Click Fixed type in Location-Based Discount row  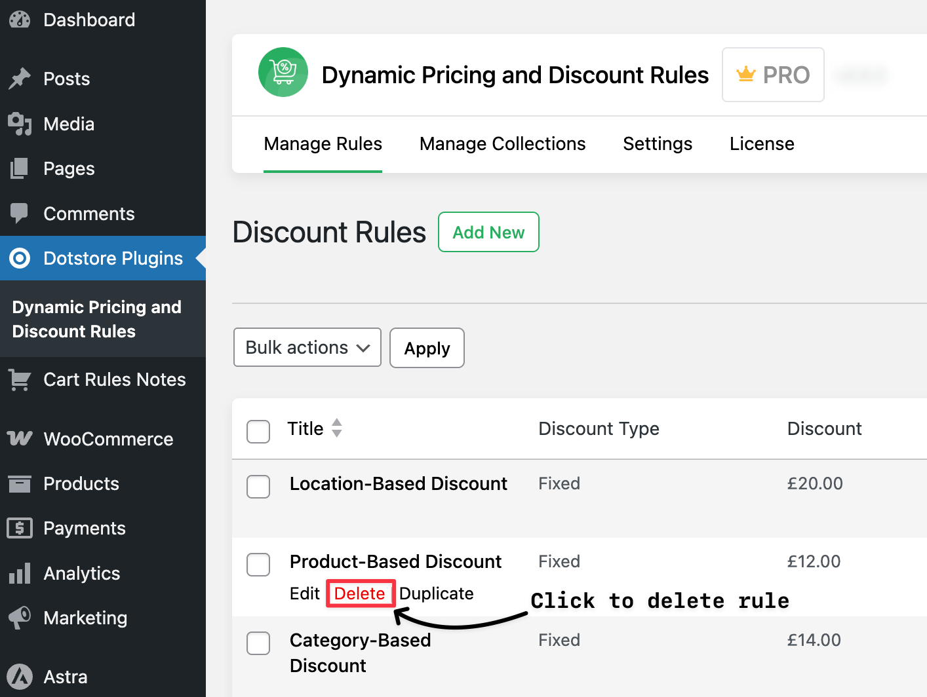559,483
